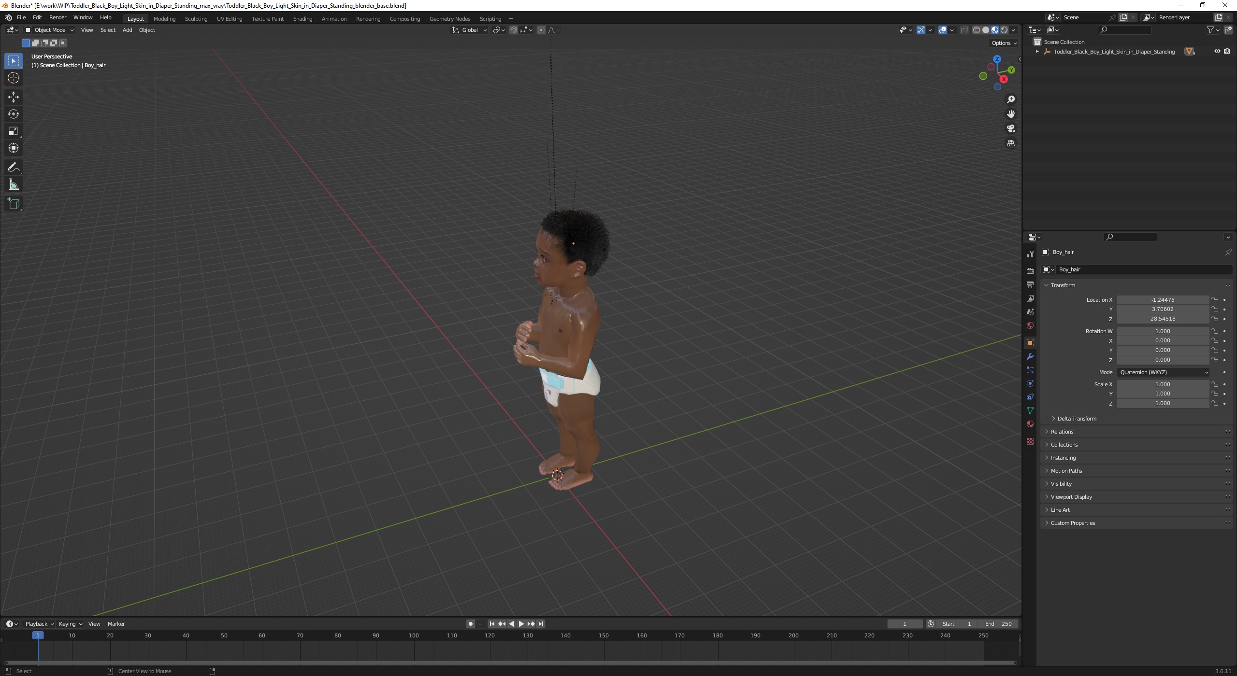1237x676 pixels.
Task: Open the Output properties tab
Action: (1030, 285)
